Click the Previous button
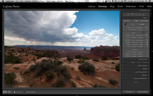This screenshot has width=153, height=96. click(x=129, y=92)
